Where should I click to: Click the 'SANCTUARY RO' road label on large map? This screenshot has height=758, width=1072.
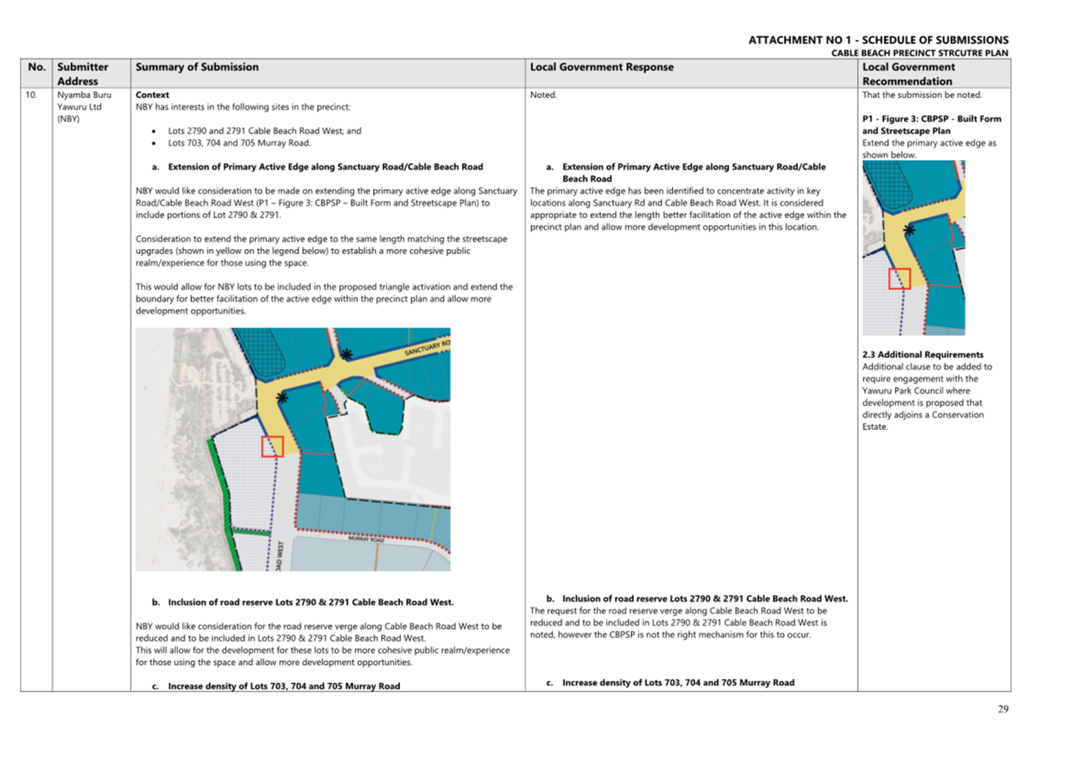click(x=426, y=347)
